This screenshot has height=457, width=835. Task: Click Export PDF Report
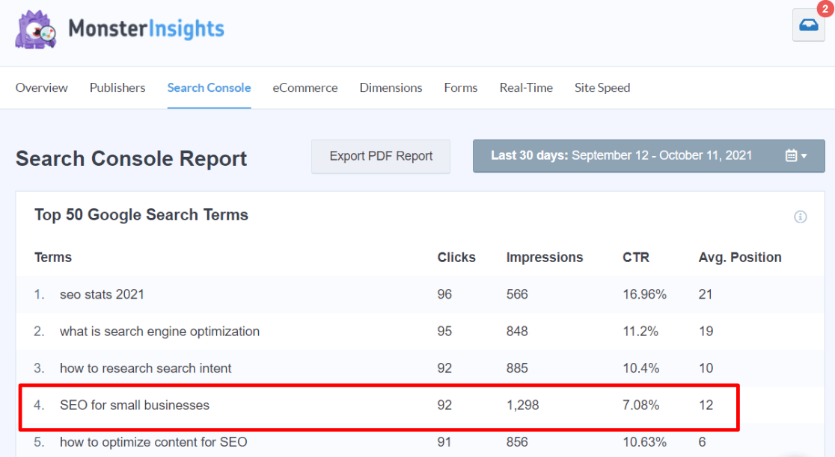point(380,155)
